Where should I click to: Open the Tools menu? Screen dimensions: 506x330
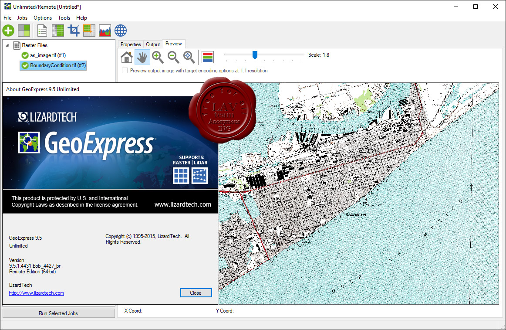coord(64,18)
